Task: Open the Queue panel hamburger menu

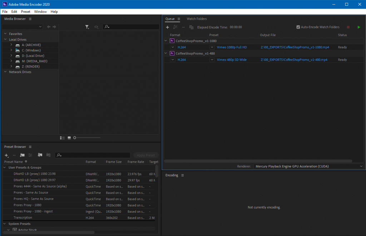Action: click(179, 19)
